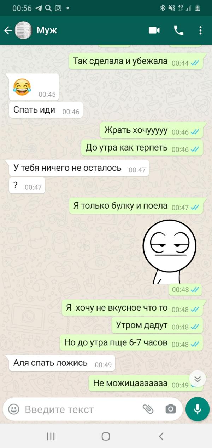Tap the sleepy face sticker message
Screen dimensions: 212x448
pyautogui.click(x=169, y=251)
